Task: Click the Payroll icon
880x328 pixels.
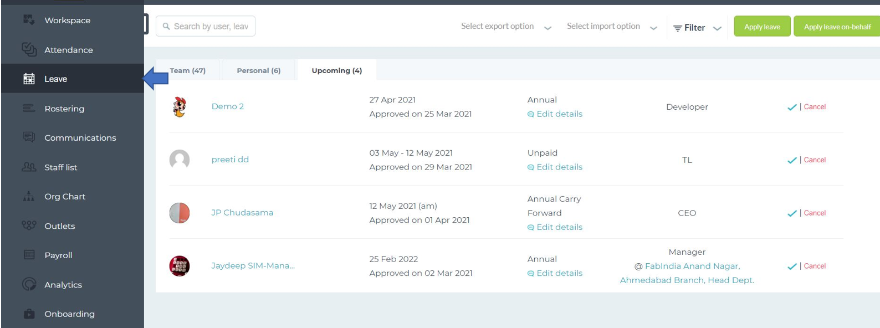Action: tap(29, 255)
